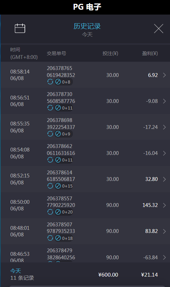
Task: Click replay icon in 08:58:14 record
Action: tap(50, 82)
